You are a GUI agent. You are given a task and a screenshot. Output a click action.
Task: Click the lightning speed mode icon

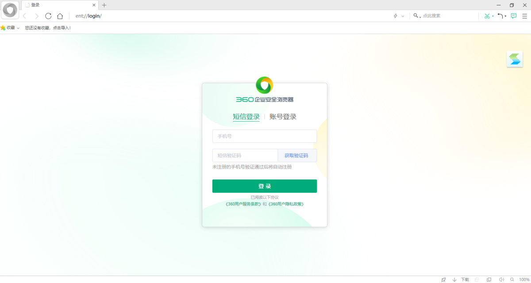(x=396, y=16)
